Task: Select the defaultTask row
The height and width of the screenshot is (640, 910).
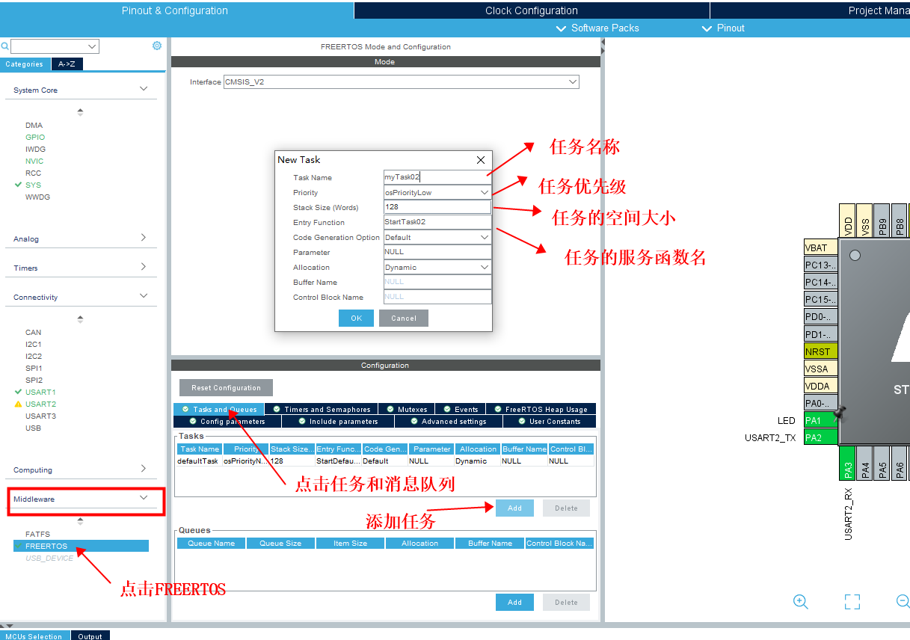Action: pyautogui.click(x=385, y=461)
